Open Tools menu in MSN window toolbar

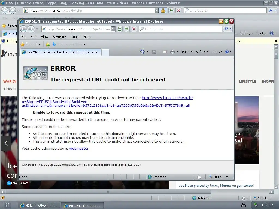pyautogui.click(x=262, y=33)
